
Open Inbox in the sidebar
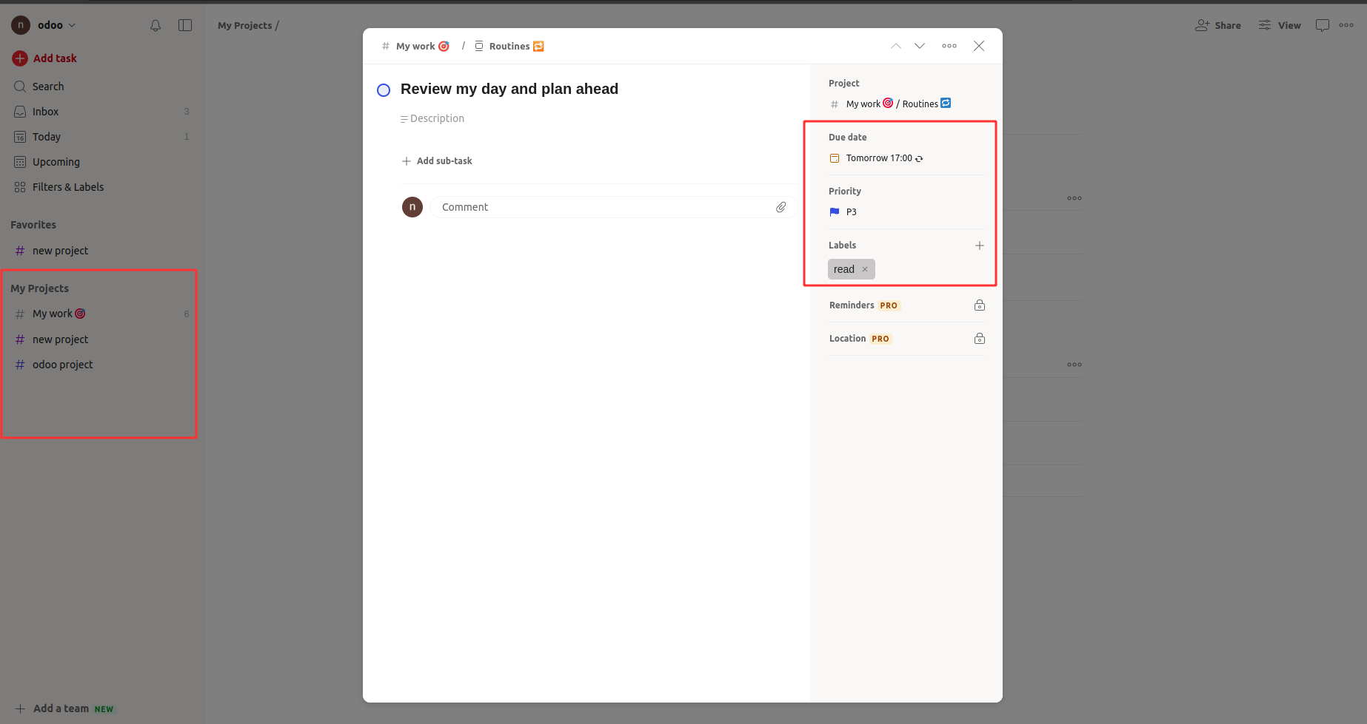click(x=45, y=112)
